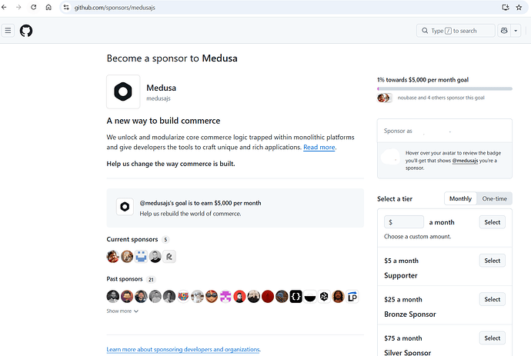
Task: Go to browser home page
Action: click(48, 7)
